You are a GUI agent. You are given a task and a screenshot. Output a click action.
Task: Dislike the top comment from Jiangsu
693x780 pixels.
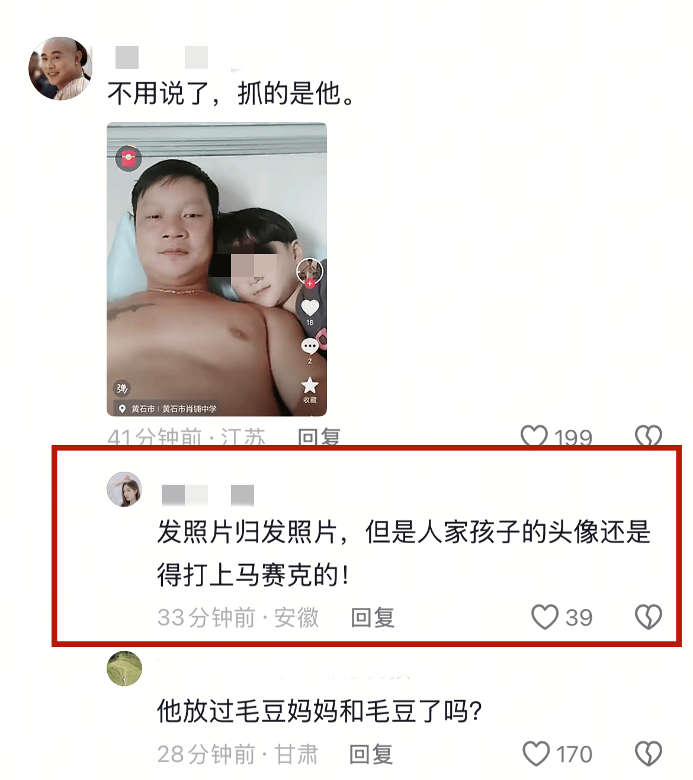649,436
